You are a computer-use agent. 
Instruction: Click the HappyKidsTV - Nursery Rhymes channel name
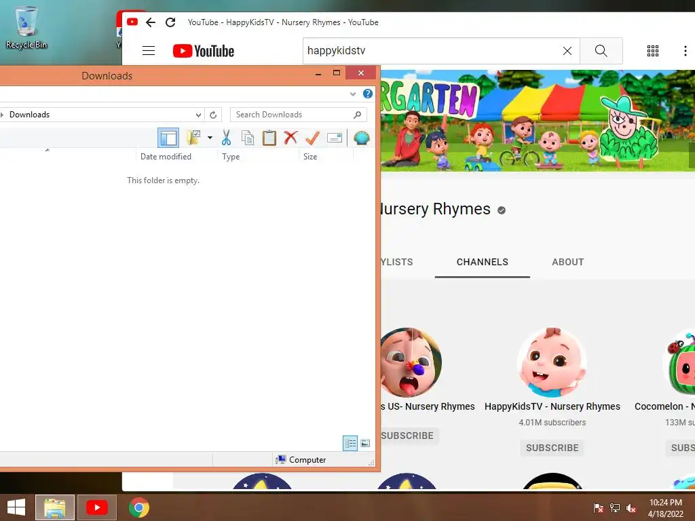tap(552, 406)
